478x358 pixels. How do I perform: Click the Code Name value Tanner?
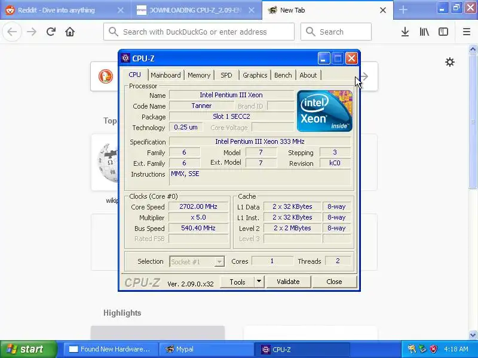pyautogui.click(x=201, y=106)
